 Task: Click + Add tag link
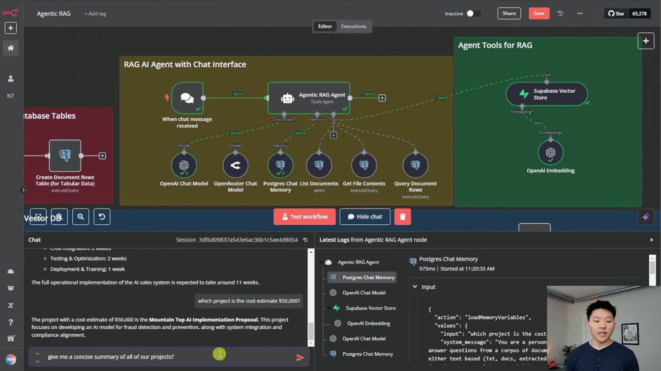click(x=95, y=14)
